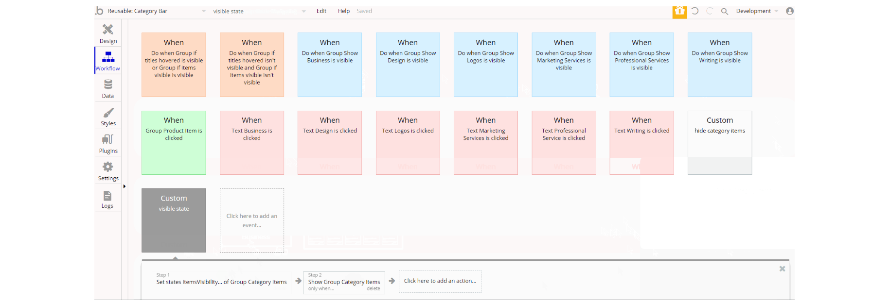Click the undo arrow icon
890x304 pixels.
pos(695,11)
